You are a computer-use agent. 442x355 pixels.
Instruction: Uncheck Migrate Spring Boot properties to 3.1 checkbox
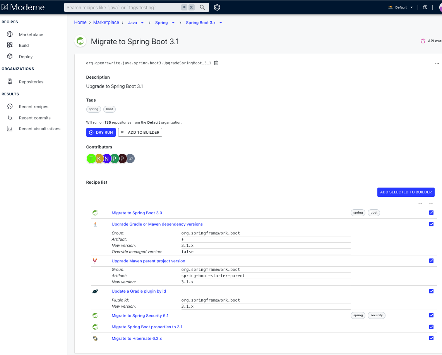pyautogui.click(x=431, y=327)
